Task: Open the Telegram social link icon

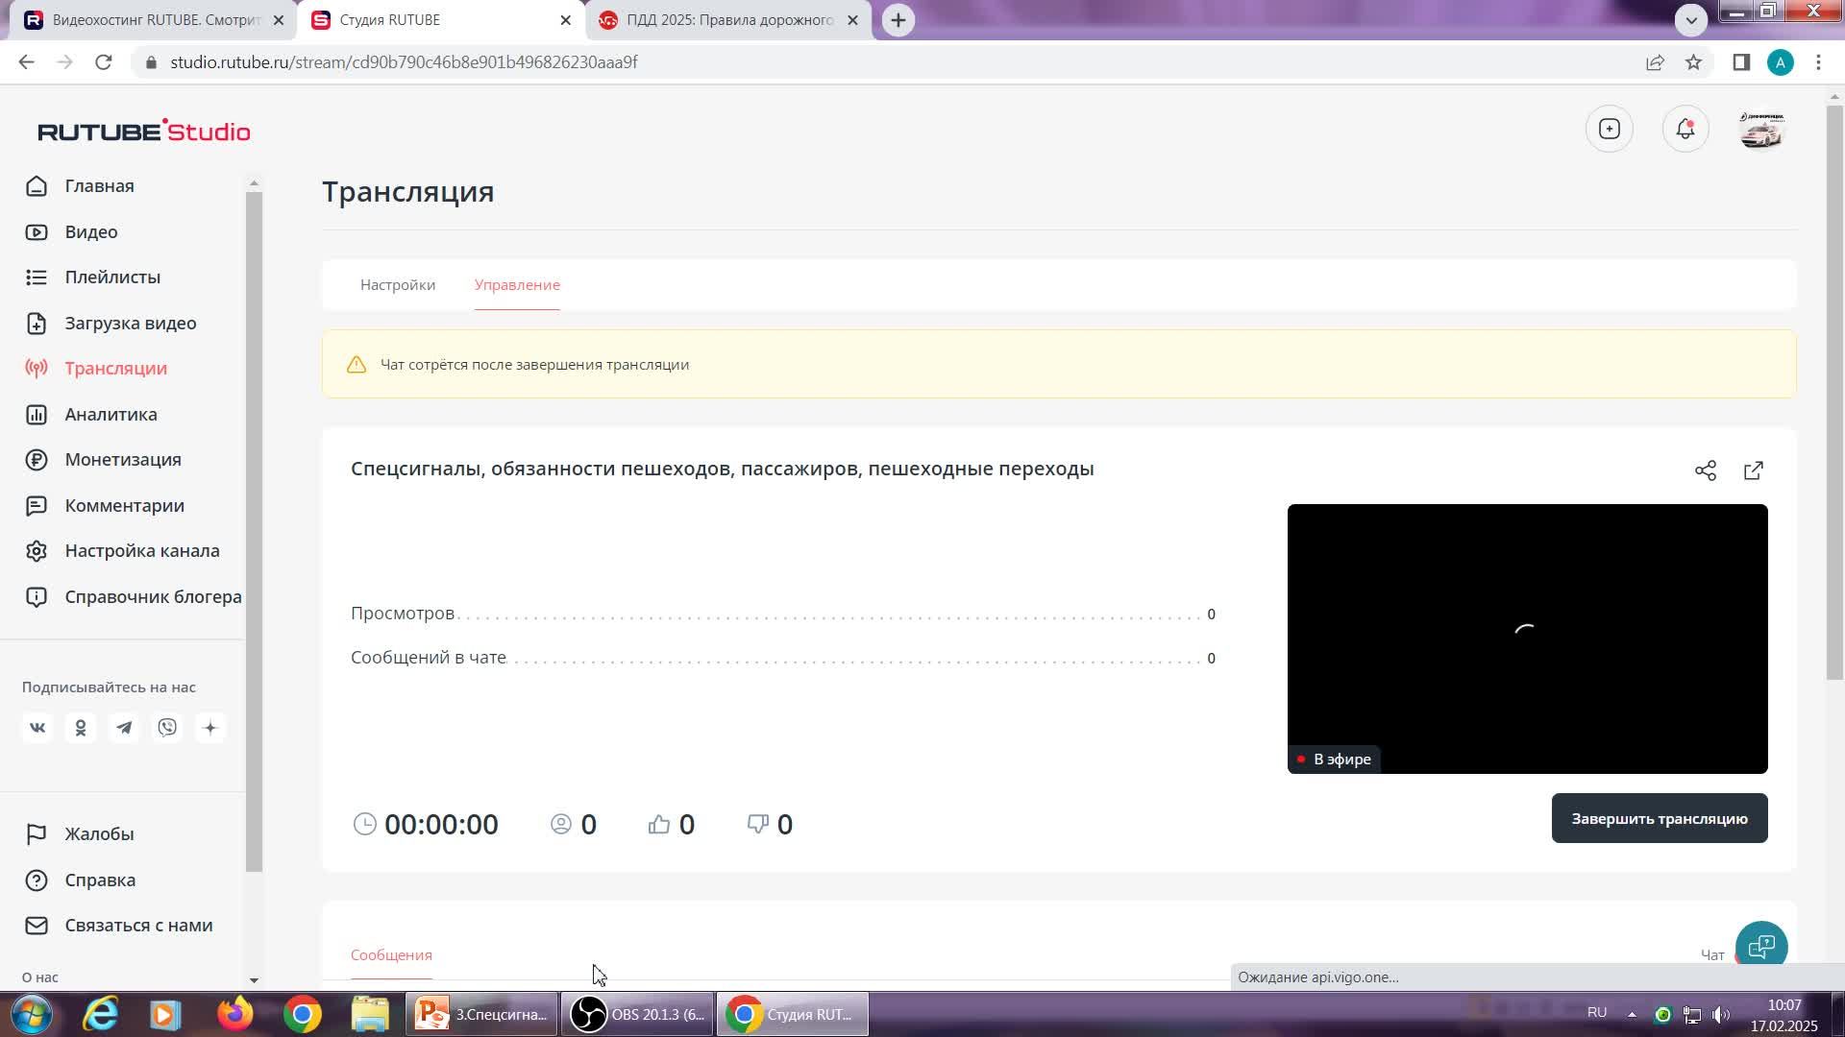Action: 124,728
